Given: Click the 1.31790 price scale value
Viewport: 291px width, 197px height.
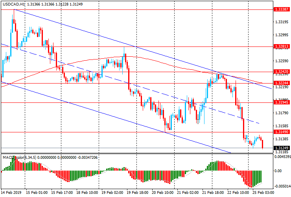Looking at the screenshot, I should click(282, 113).
